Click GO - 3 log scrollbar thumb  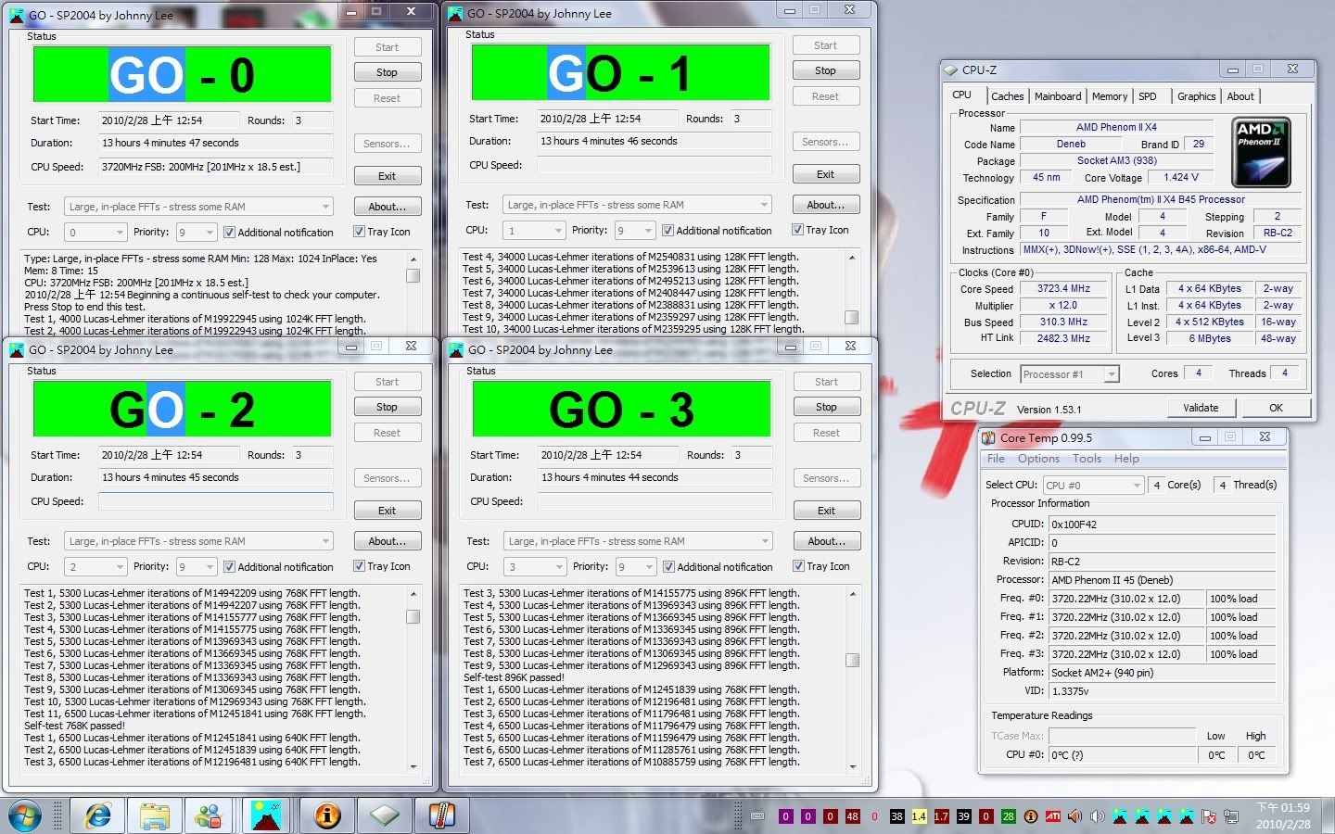(x=853, y=661)
